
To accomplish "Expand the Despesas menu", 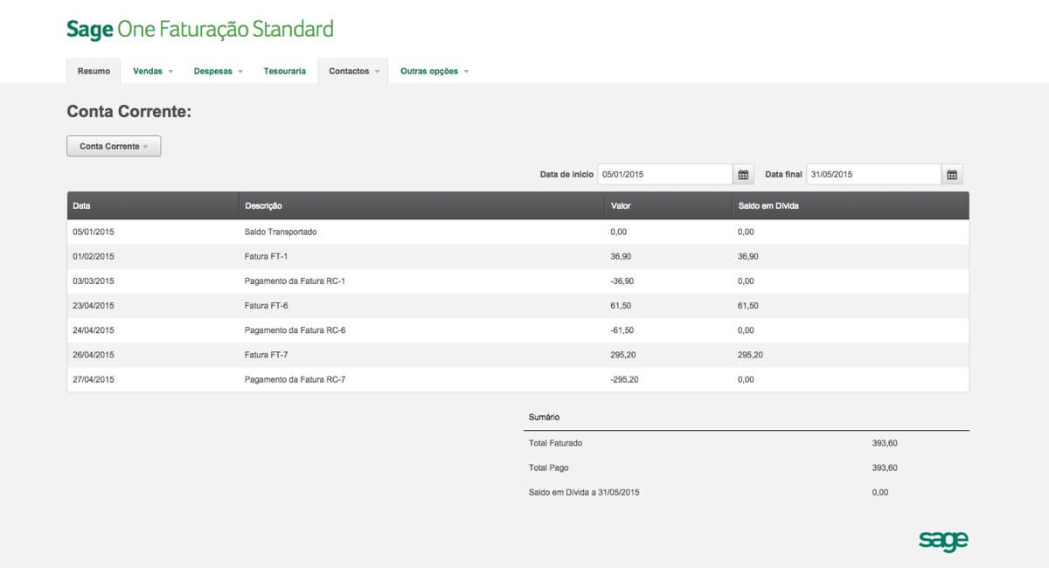I will (x=218, y=72).
